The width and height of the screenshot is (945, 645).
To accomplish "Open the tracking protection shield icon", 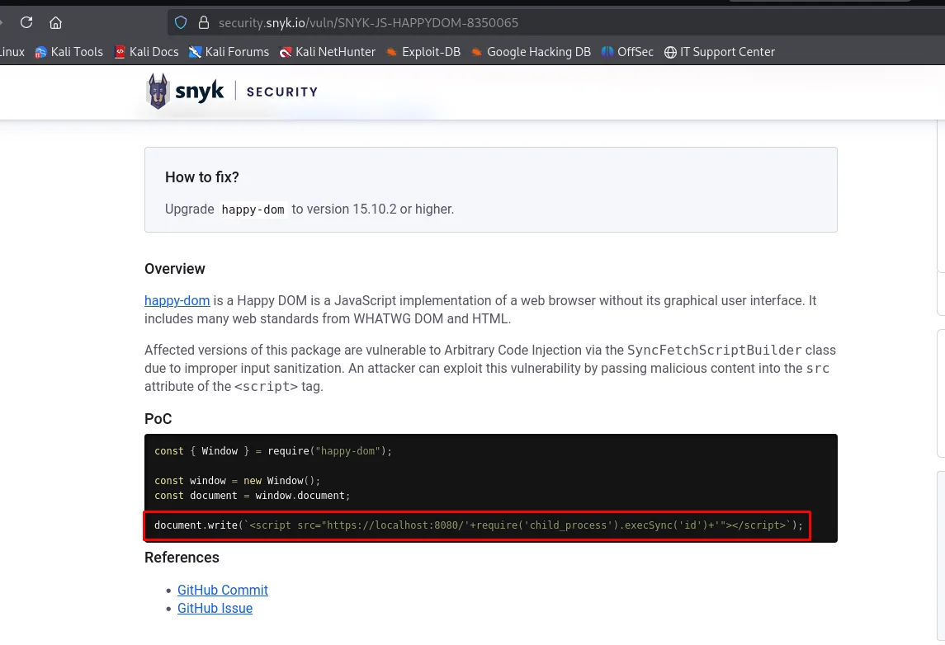I will point(181,23).
